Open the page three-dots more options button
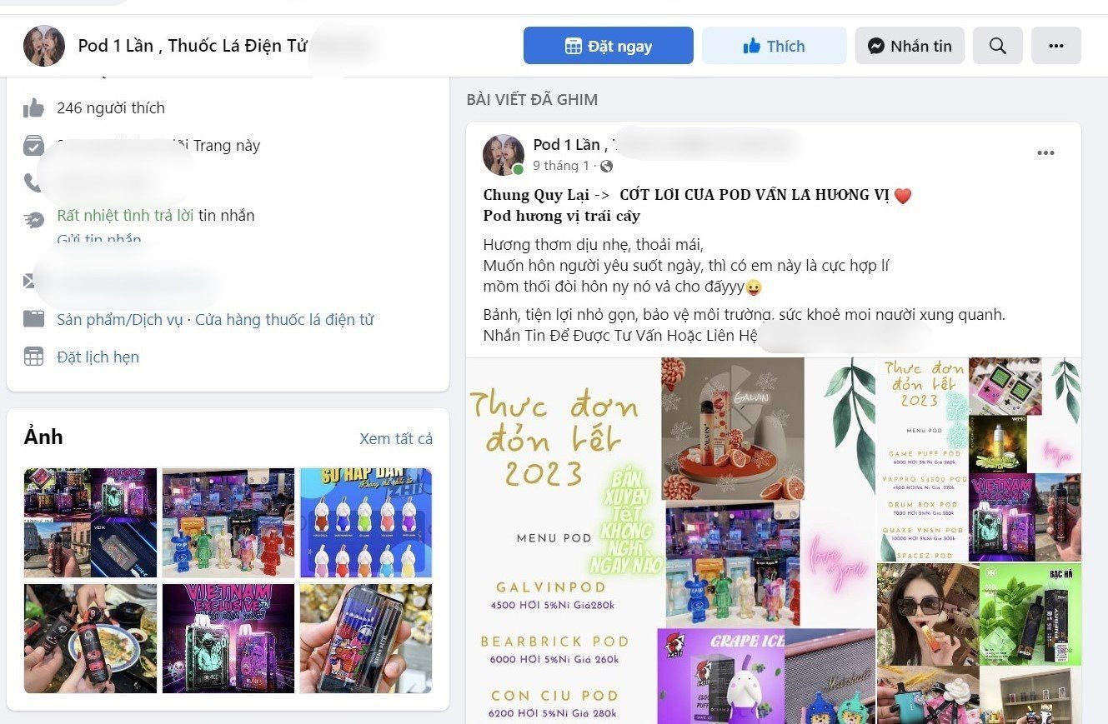The width and height of the screenshot is (1108, 724). click(x=1055, y=46)
